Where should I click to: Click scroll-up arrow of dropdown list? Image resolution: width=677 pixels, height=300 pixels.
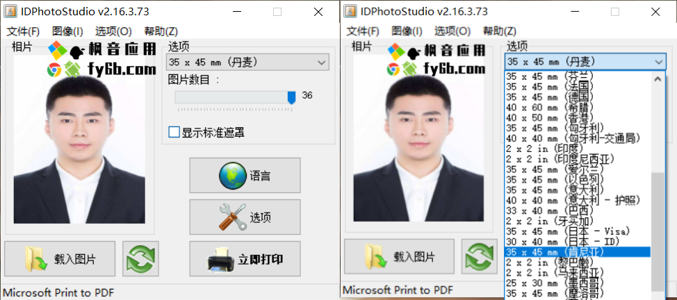coord(657,78)
